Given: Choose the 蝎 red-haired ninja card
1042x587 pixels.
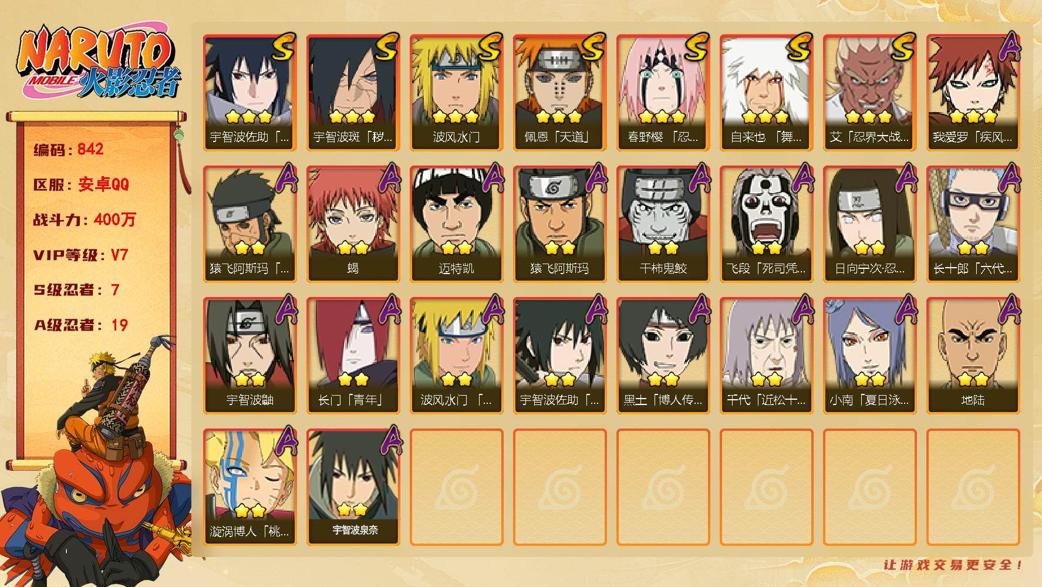Looking at the screenshot, I should (353, 224).
